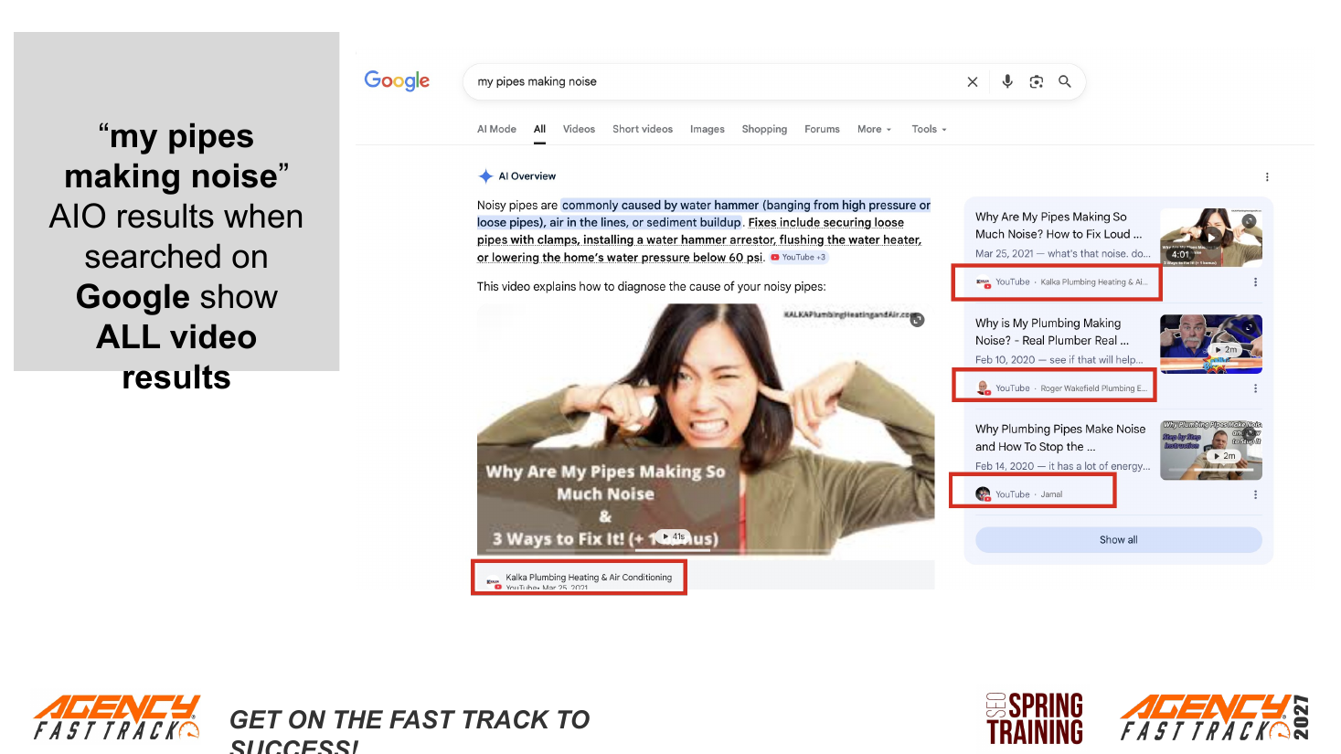The width and height of the screenshot is (1341, 754).
Task: Click the 'Why Plumbing Pipes Make Noise' video thumbnail
Action: tap(1211, 450)
